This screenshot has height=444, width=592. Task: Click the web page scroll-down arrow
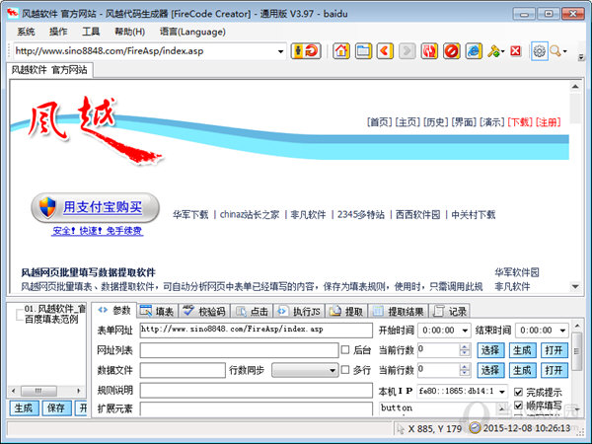pos(575,286)
